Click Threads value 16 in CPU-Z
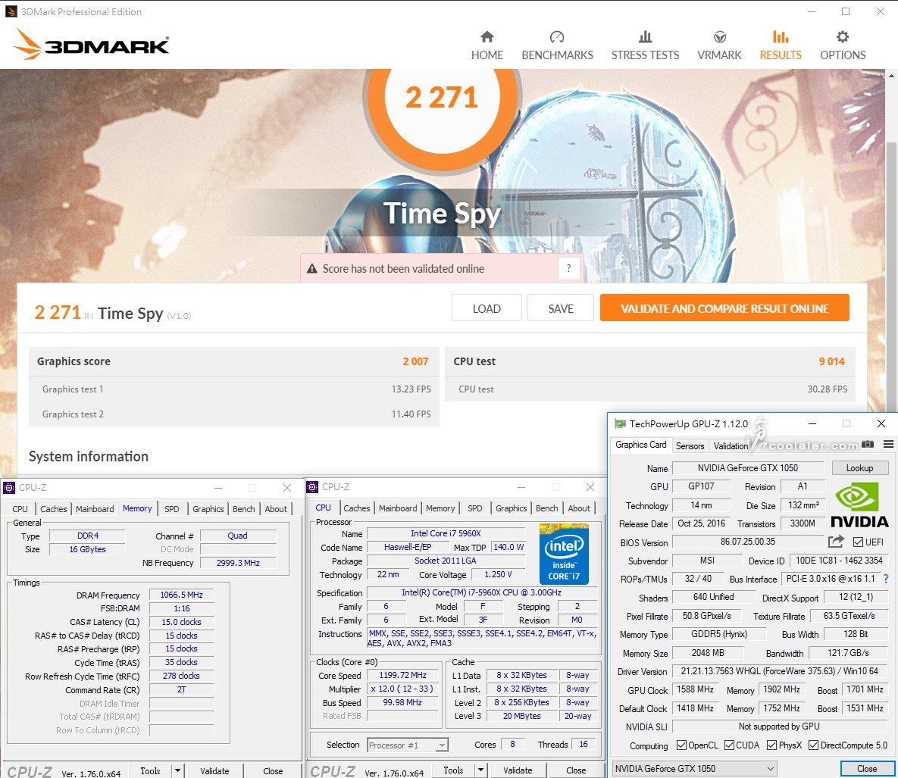 tap(583, 744)
